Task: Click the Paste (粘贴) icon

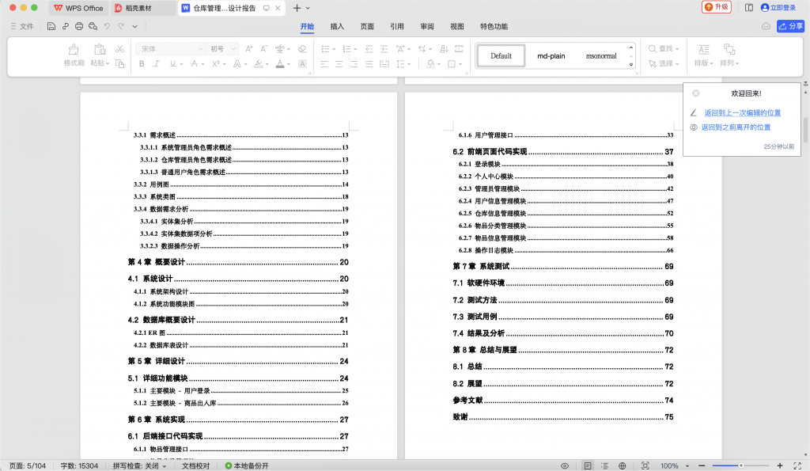Action: [x=100, y=49]
